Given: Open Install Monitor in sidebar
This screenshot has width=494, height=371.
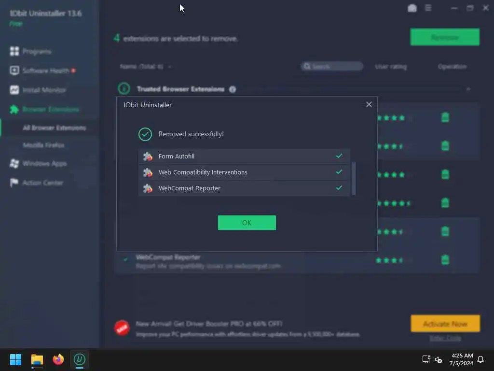Looking at the screenshot, I should pos(44,90).
